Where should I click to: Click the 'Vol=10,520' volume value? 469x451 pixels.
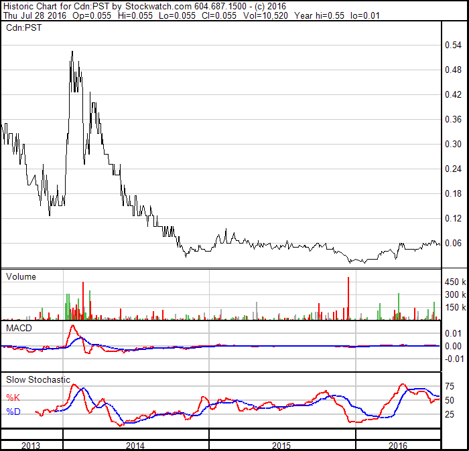(265, 15)
